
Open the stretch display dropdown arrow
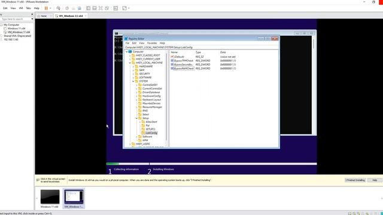129,8
